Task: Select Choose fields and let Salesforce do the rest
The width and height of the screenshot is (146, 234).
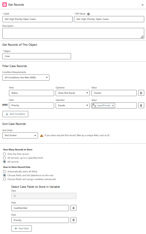Action: tap(4, 175)
